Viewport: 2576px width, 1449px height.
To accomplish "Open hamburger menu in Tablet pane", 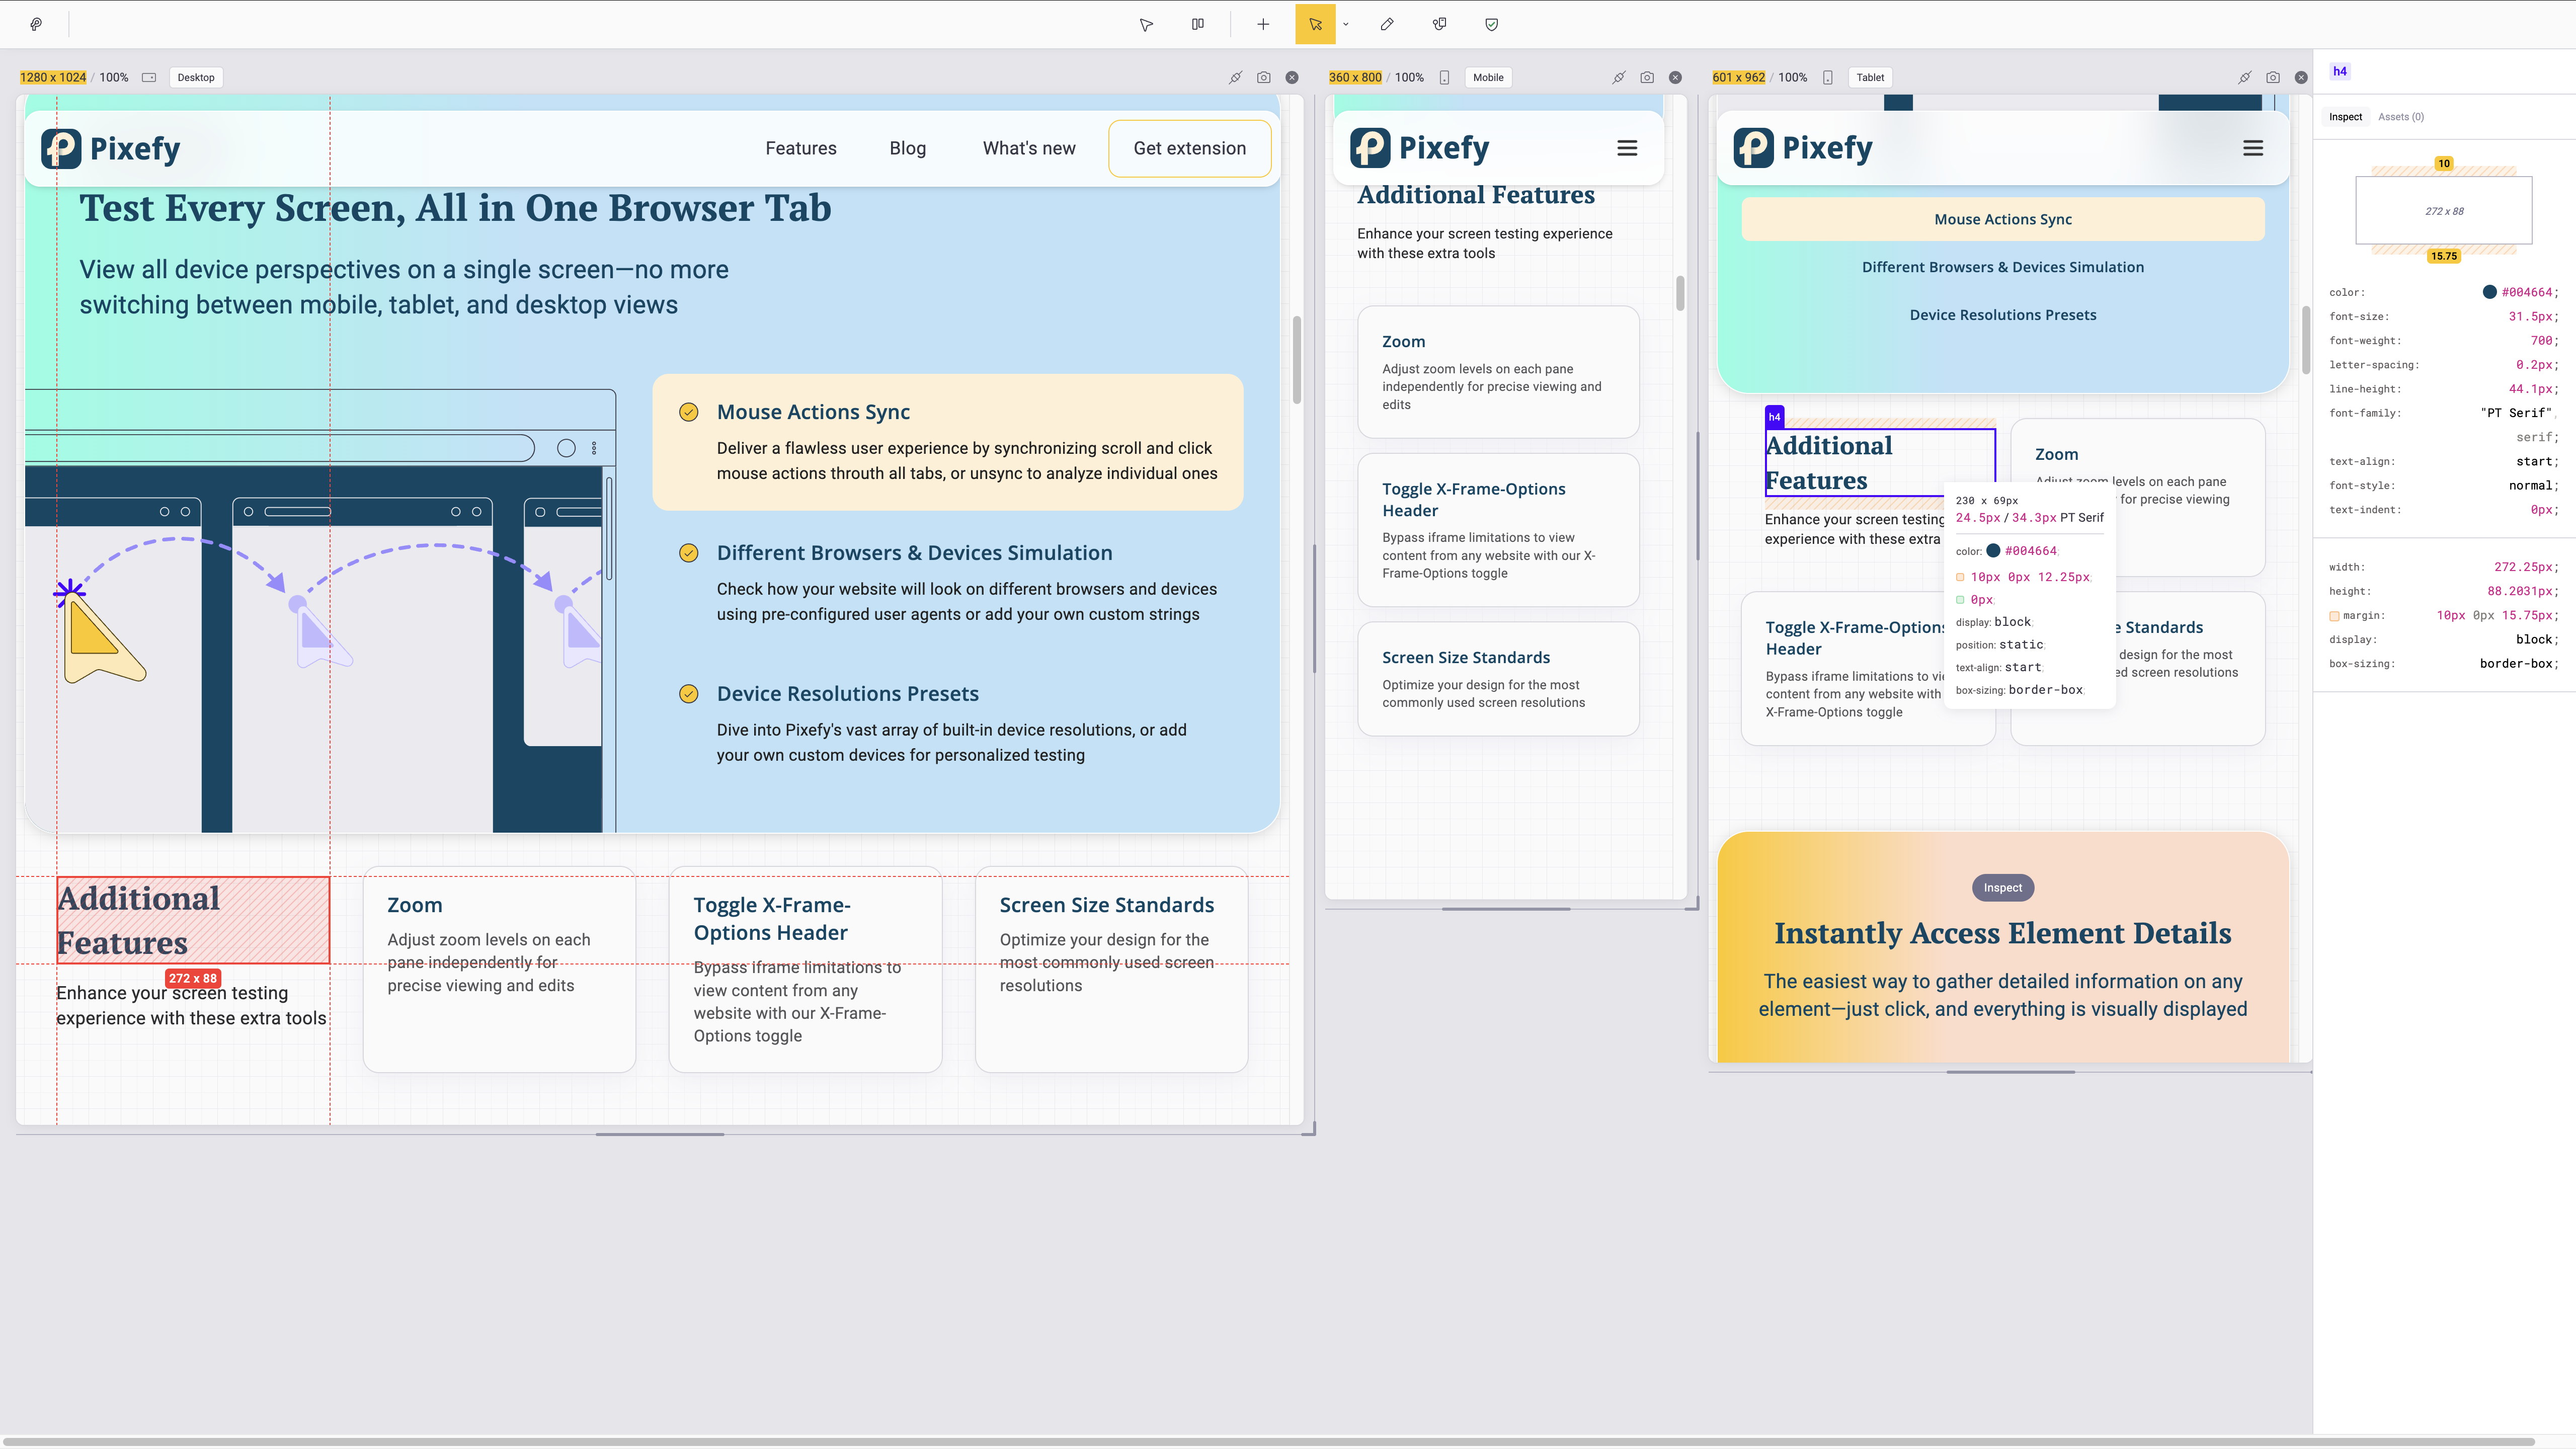I will (x=2253, y=148).
